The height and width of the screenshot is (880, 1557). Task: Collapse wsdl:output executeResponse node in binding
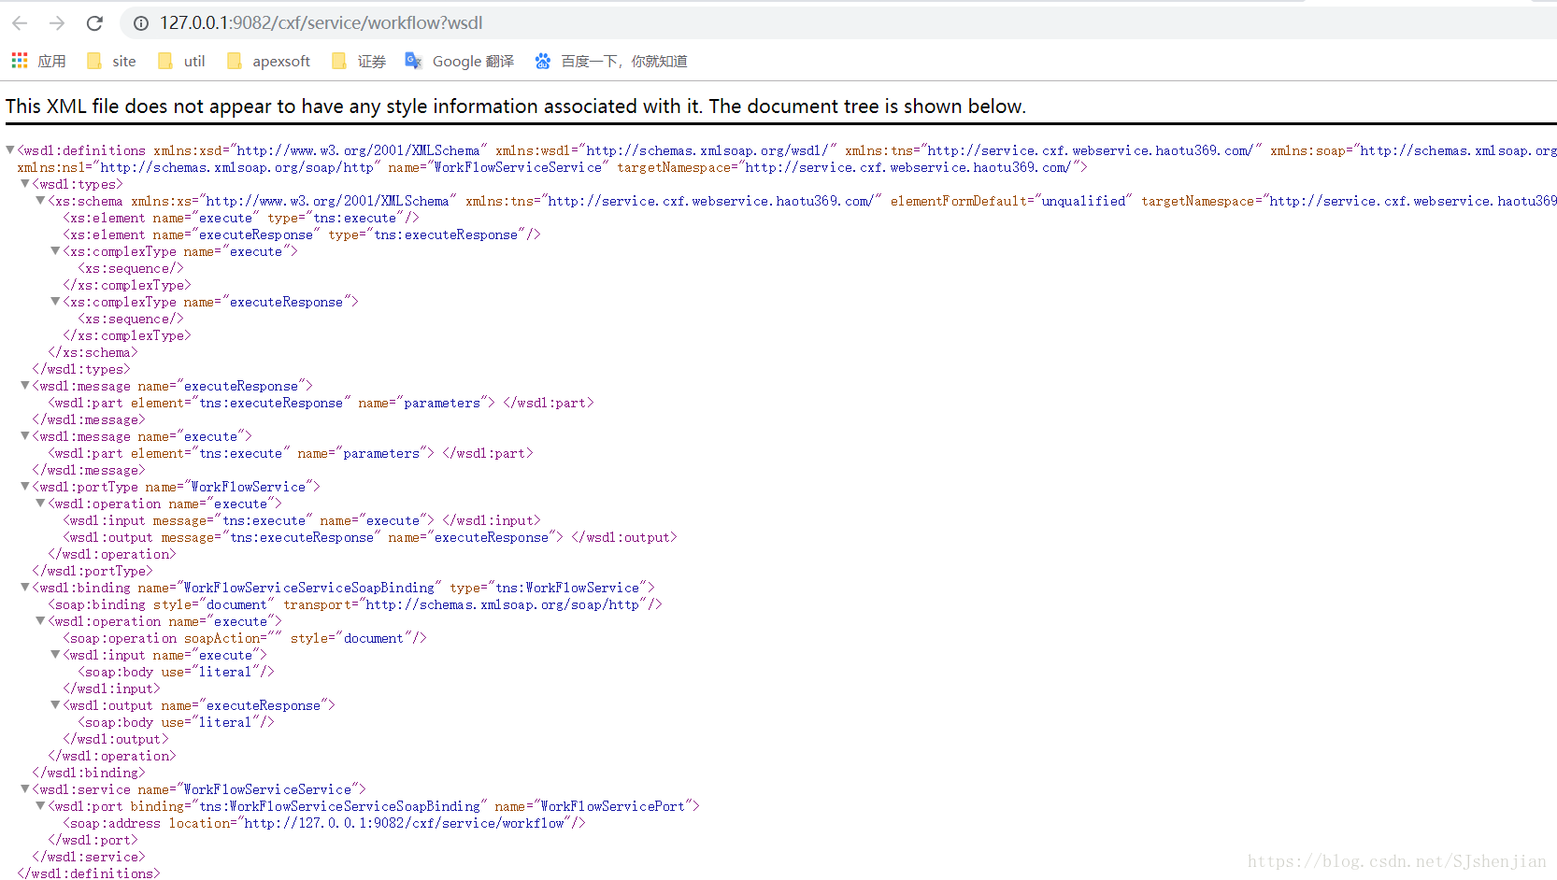click(x=55, y=704)
